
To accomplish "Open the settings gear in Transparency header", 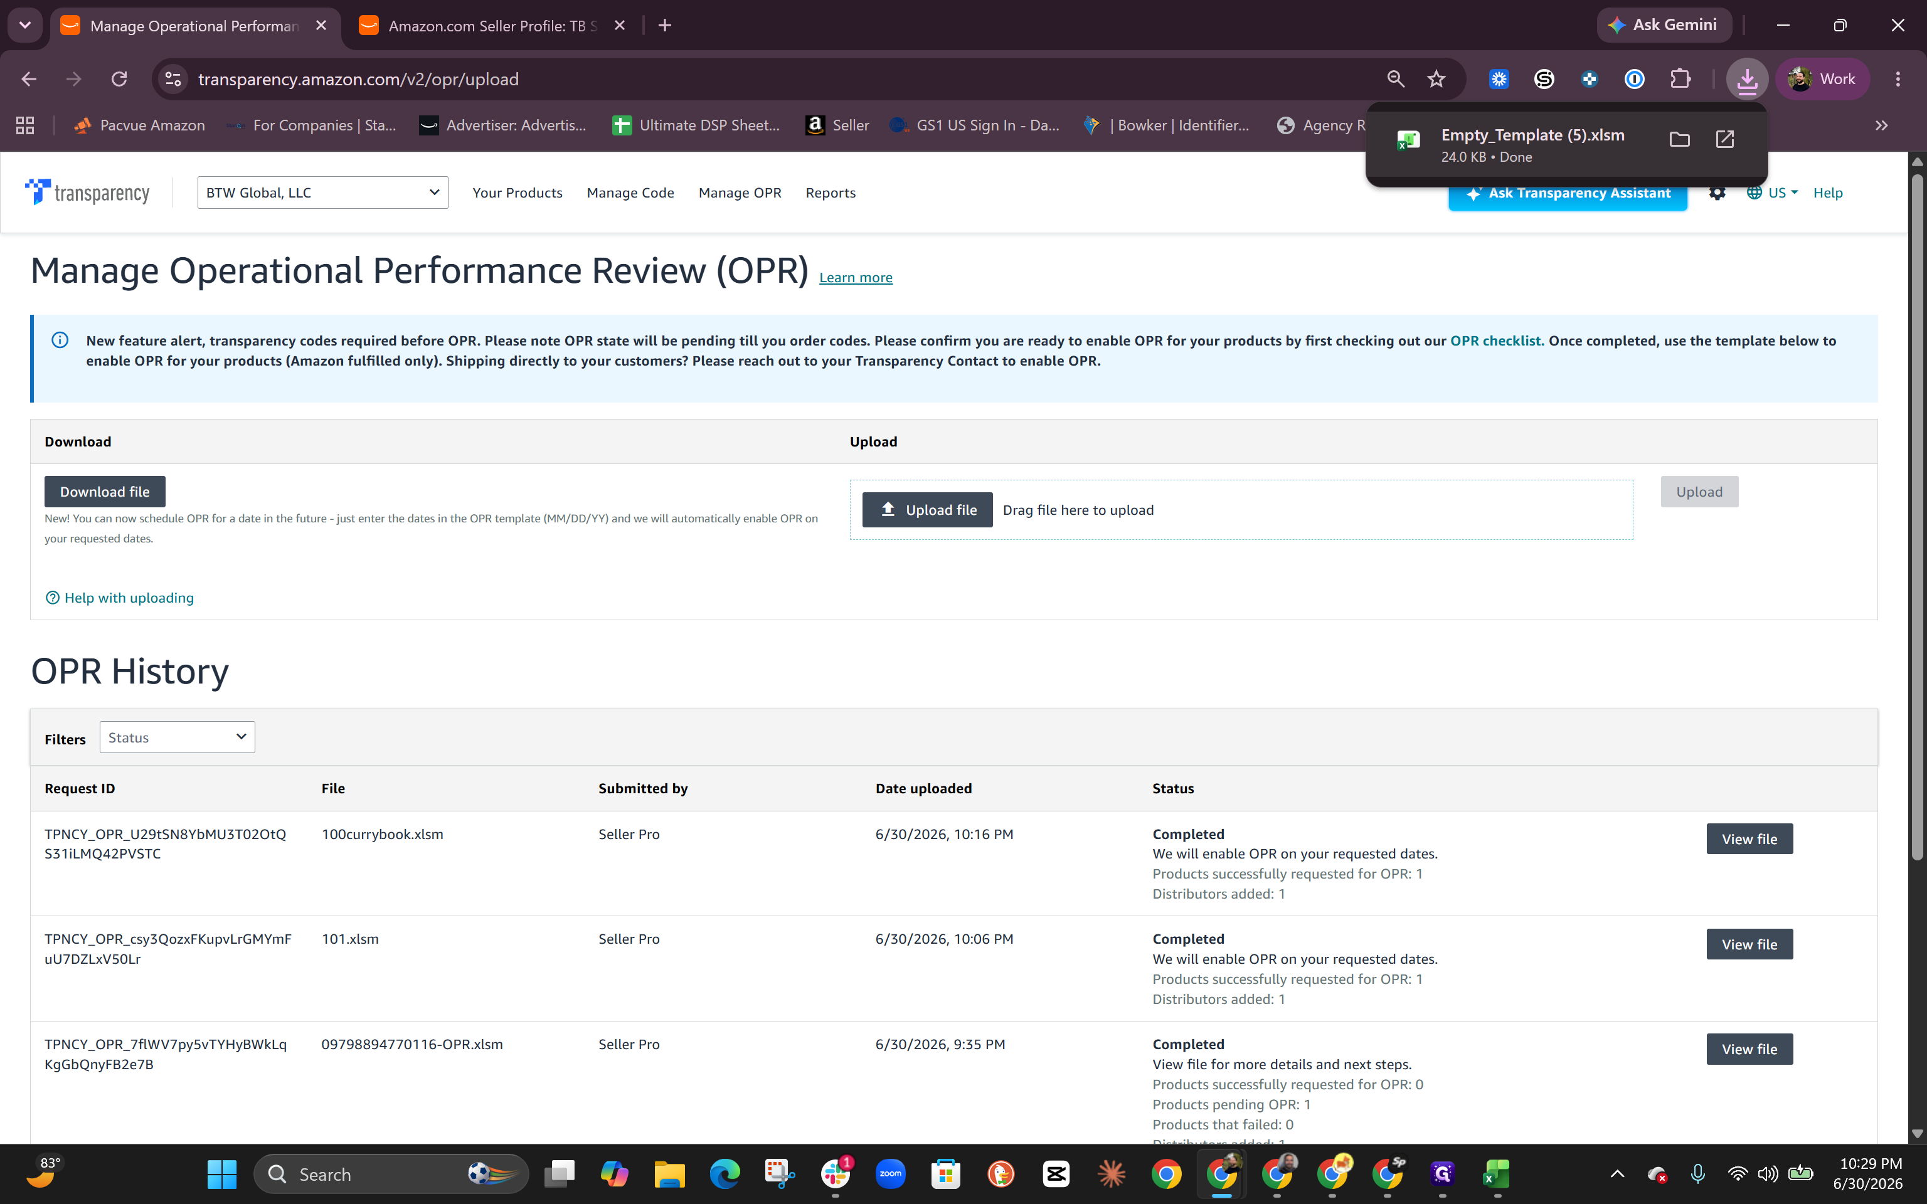I will pos(1717,194).
